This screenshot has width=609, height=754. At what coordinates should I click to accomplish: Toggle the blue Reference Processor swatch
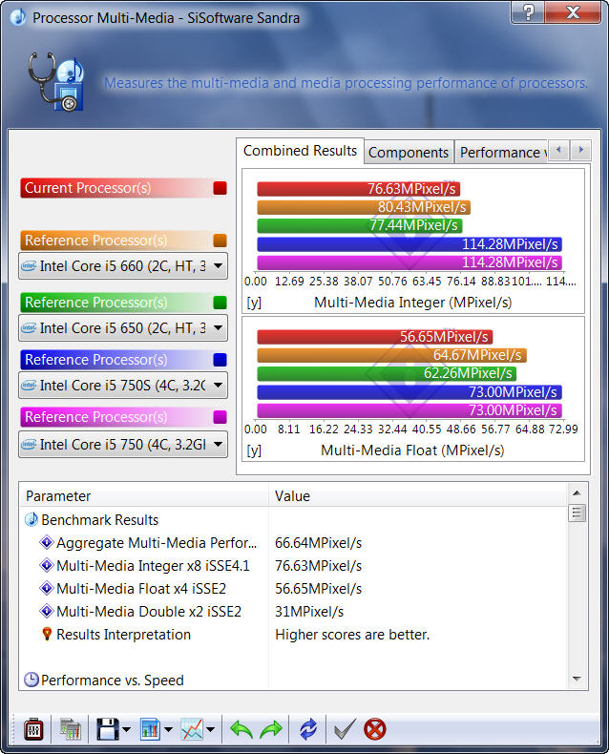coord(220,360)
